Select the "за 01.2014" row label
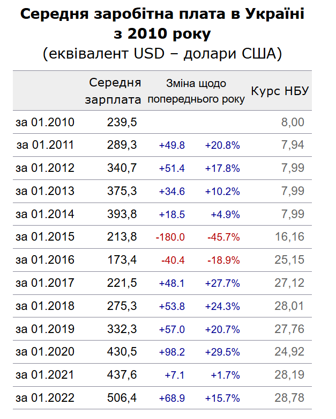Image resolution: width=336 pixels, height=419 pixels. [x=45, y=214]
